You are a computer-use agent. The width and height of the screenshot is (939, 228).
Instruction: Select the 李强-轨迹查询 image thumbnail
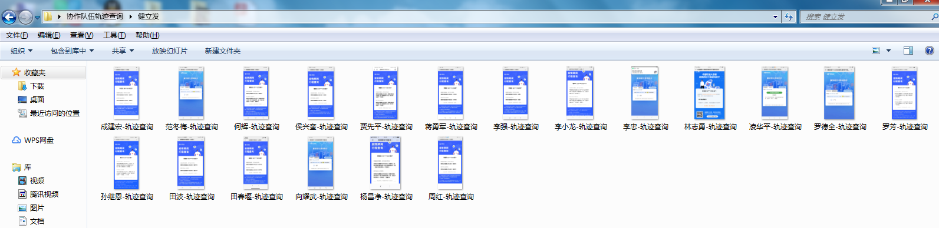point(516,93)
